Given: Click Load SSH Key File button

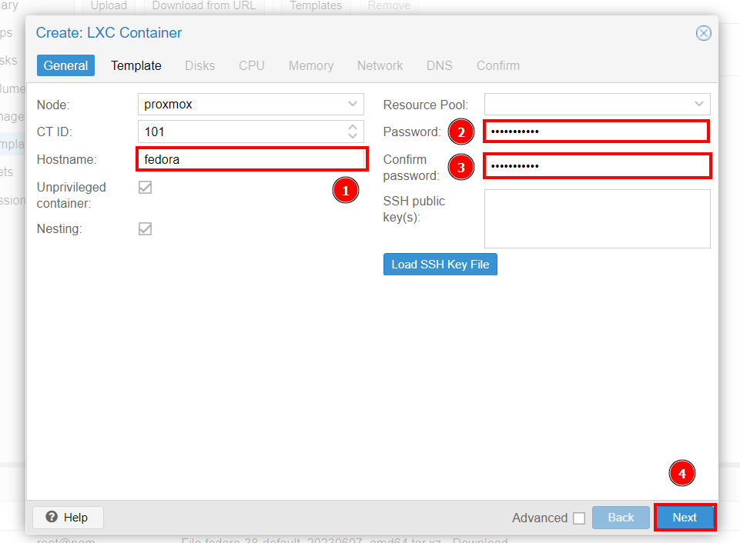Looking at the screenshot, I should (x=440, y=265).
